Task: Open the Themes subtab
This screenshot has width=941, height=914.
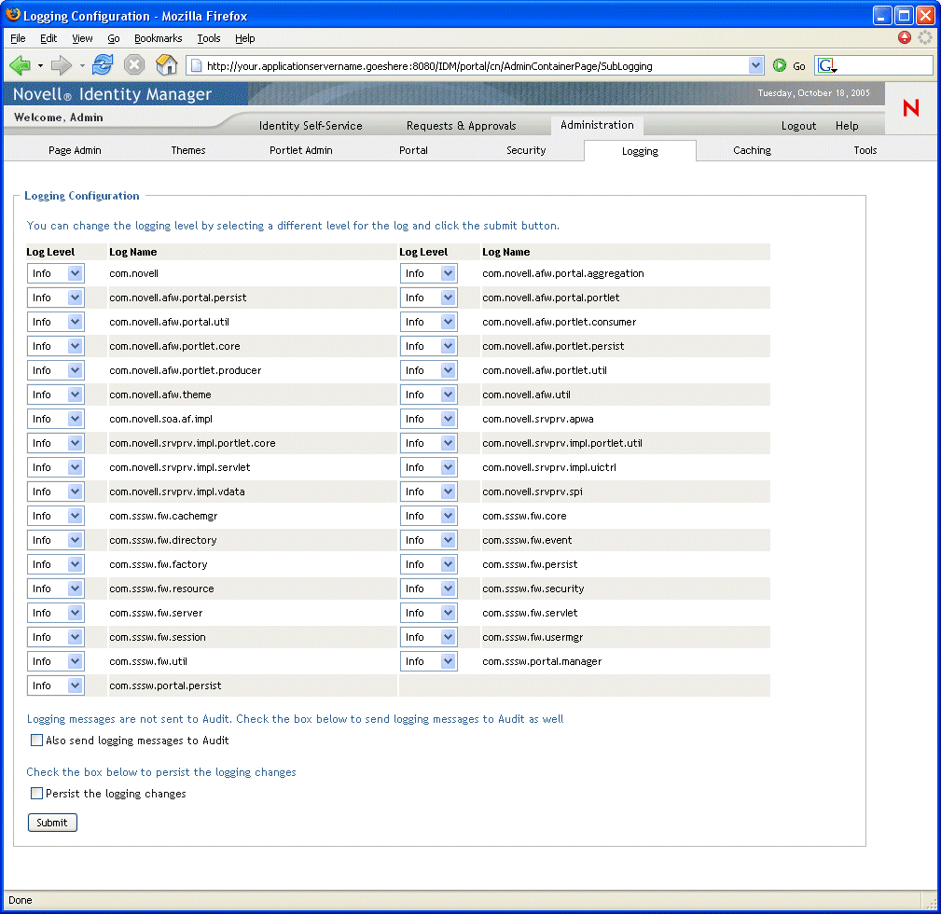Action: pos(187,150)
